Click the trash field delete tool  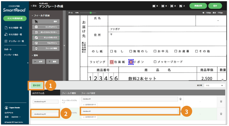point(46,48)
